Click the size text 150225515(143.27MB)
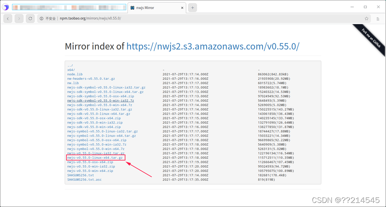This screenshot has width=386, height=207. [x=276, y=109]
